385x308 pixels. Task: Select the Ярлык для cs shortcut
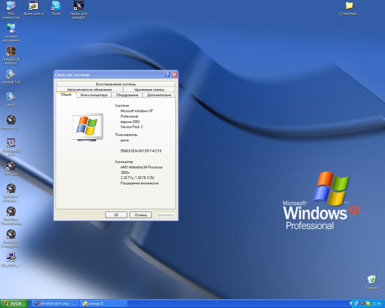pyautogui.click(x=33, y=8)
